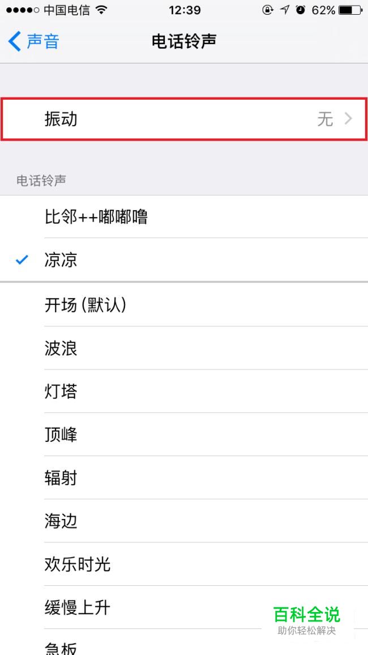
Task: Select the 灯塔 ringtone
Action: pyautogui.click(x=61, y=392)
